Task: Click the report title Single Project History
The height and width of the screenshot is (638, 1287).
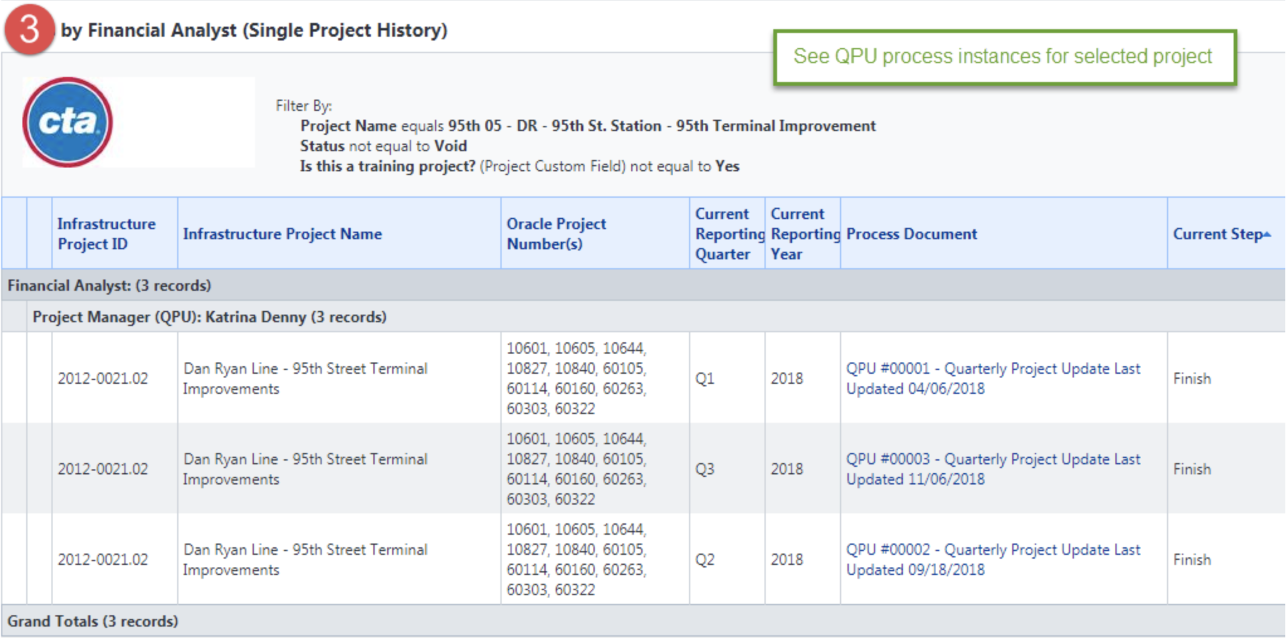Action: coord(254,30)
